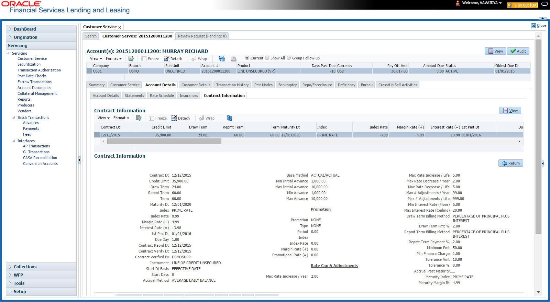Click Freeze in the Account(s) toolbar
Viewport: 550px width, 302px height.
150,59
